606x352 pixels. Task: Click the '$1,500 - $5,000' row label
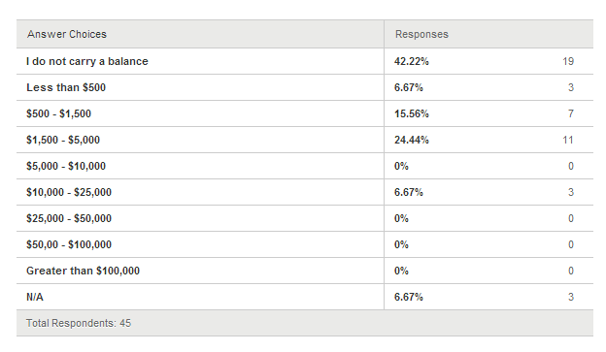click(63, 140)
